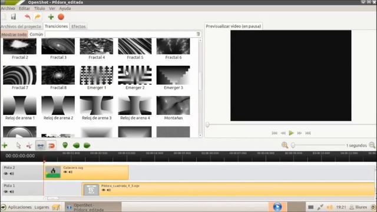This screenshot has width=377, height=212.
Task: Select the Fractal 7 transition
Action: click(x=19, y=78)
